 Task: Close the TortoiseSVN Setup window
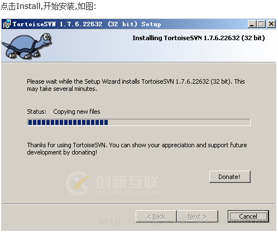[x=271, y=24]
